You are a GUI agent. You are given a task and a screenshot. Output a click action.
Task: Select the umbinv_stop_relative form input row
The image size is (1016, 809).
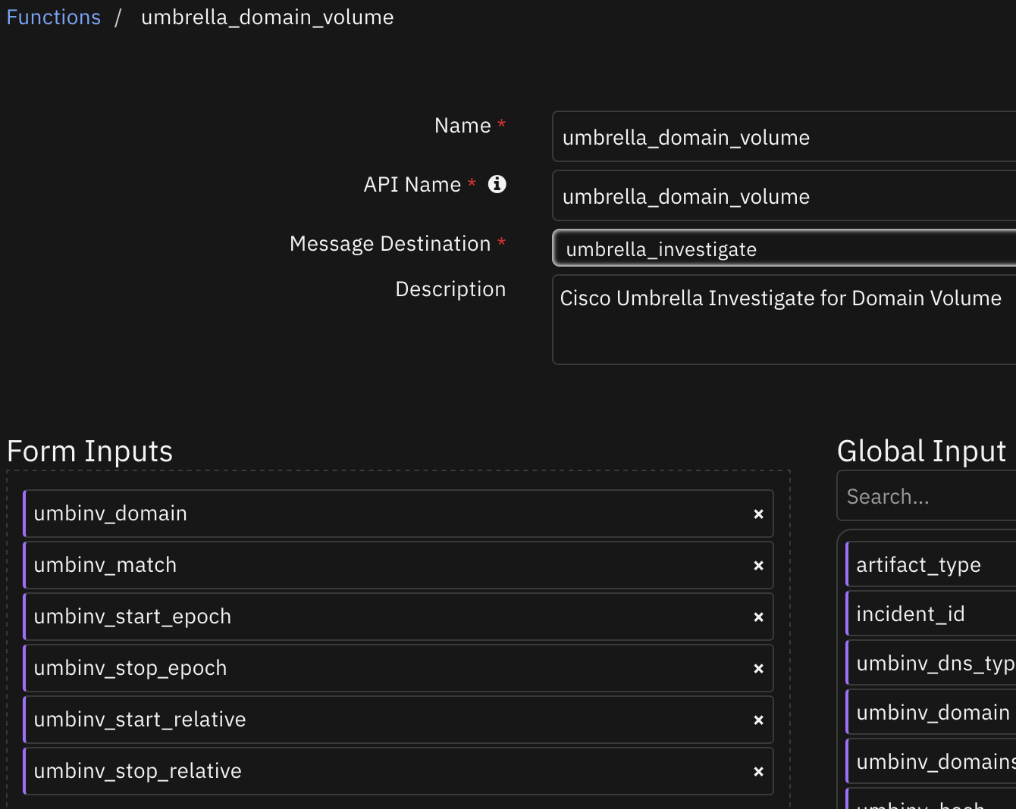[x=398, y=771]
